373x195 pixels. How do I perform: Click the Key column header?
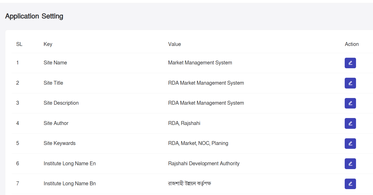tap(48, 44)
